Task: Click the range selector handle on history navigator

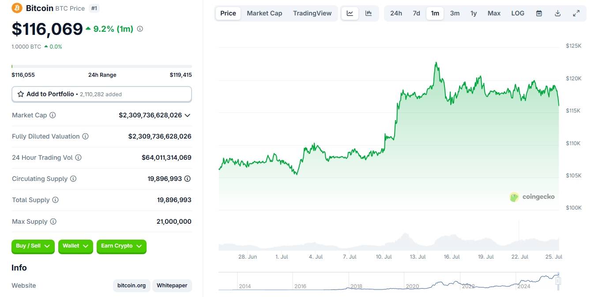Action: coord(558,281)
